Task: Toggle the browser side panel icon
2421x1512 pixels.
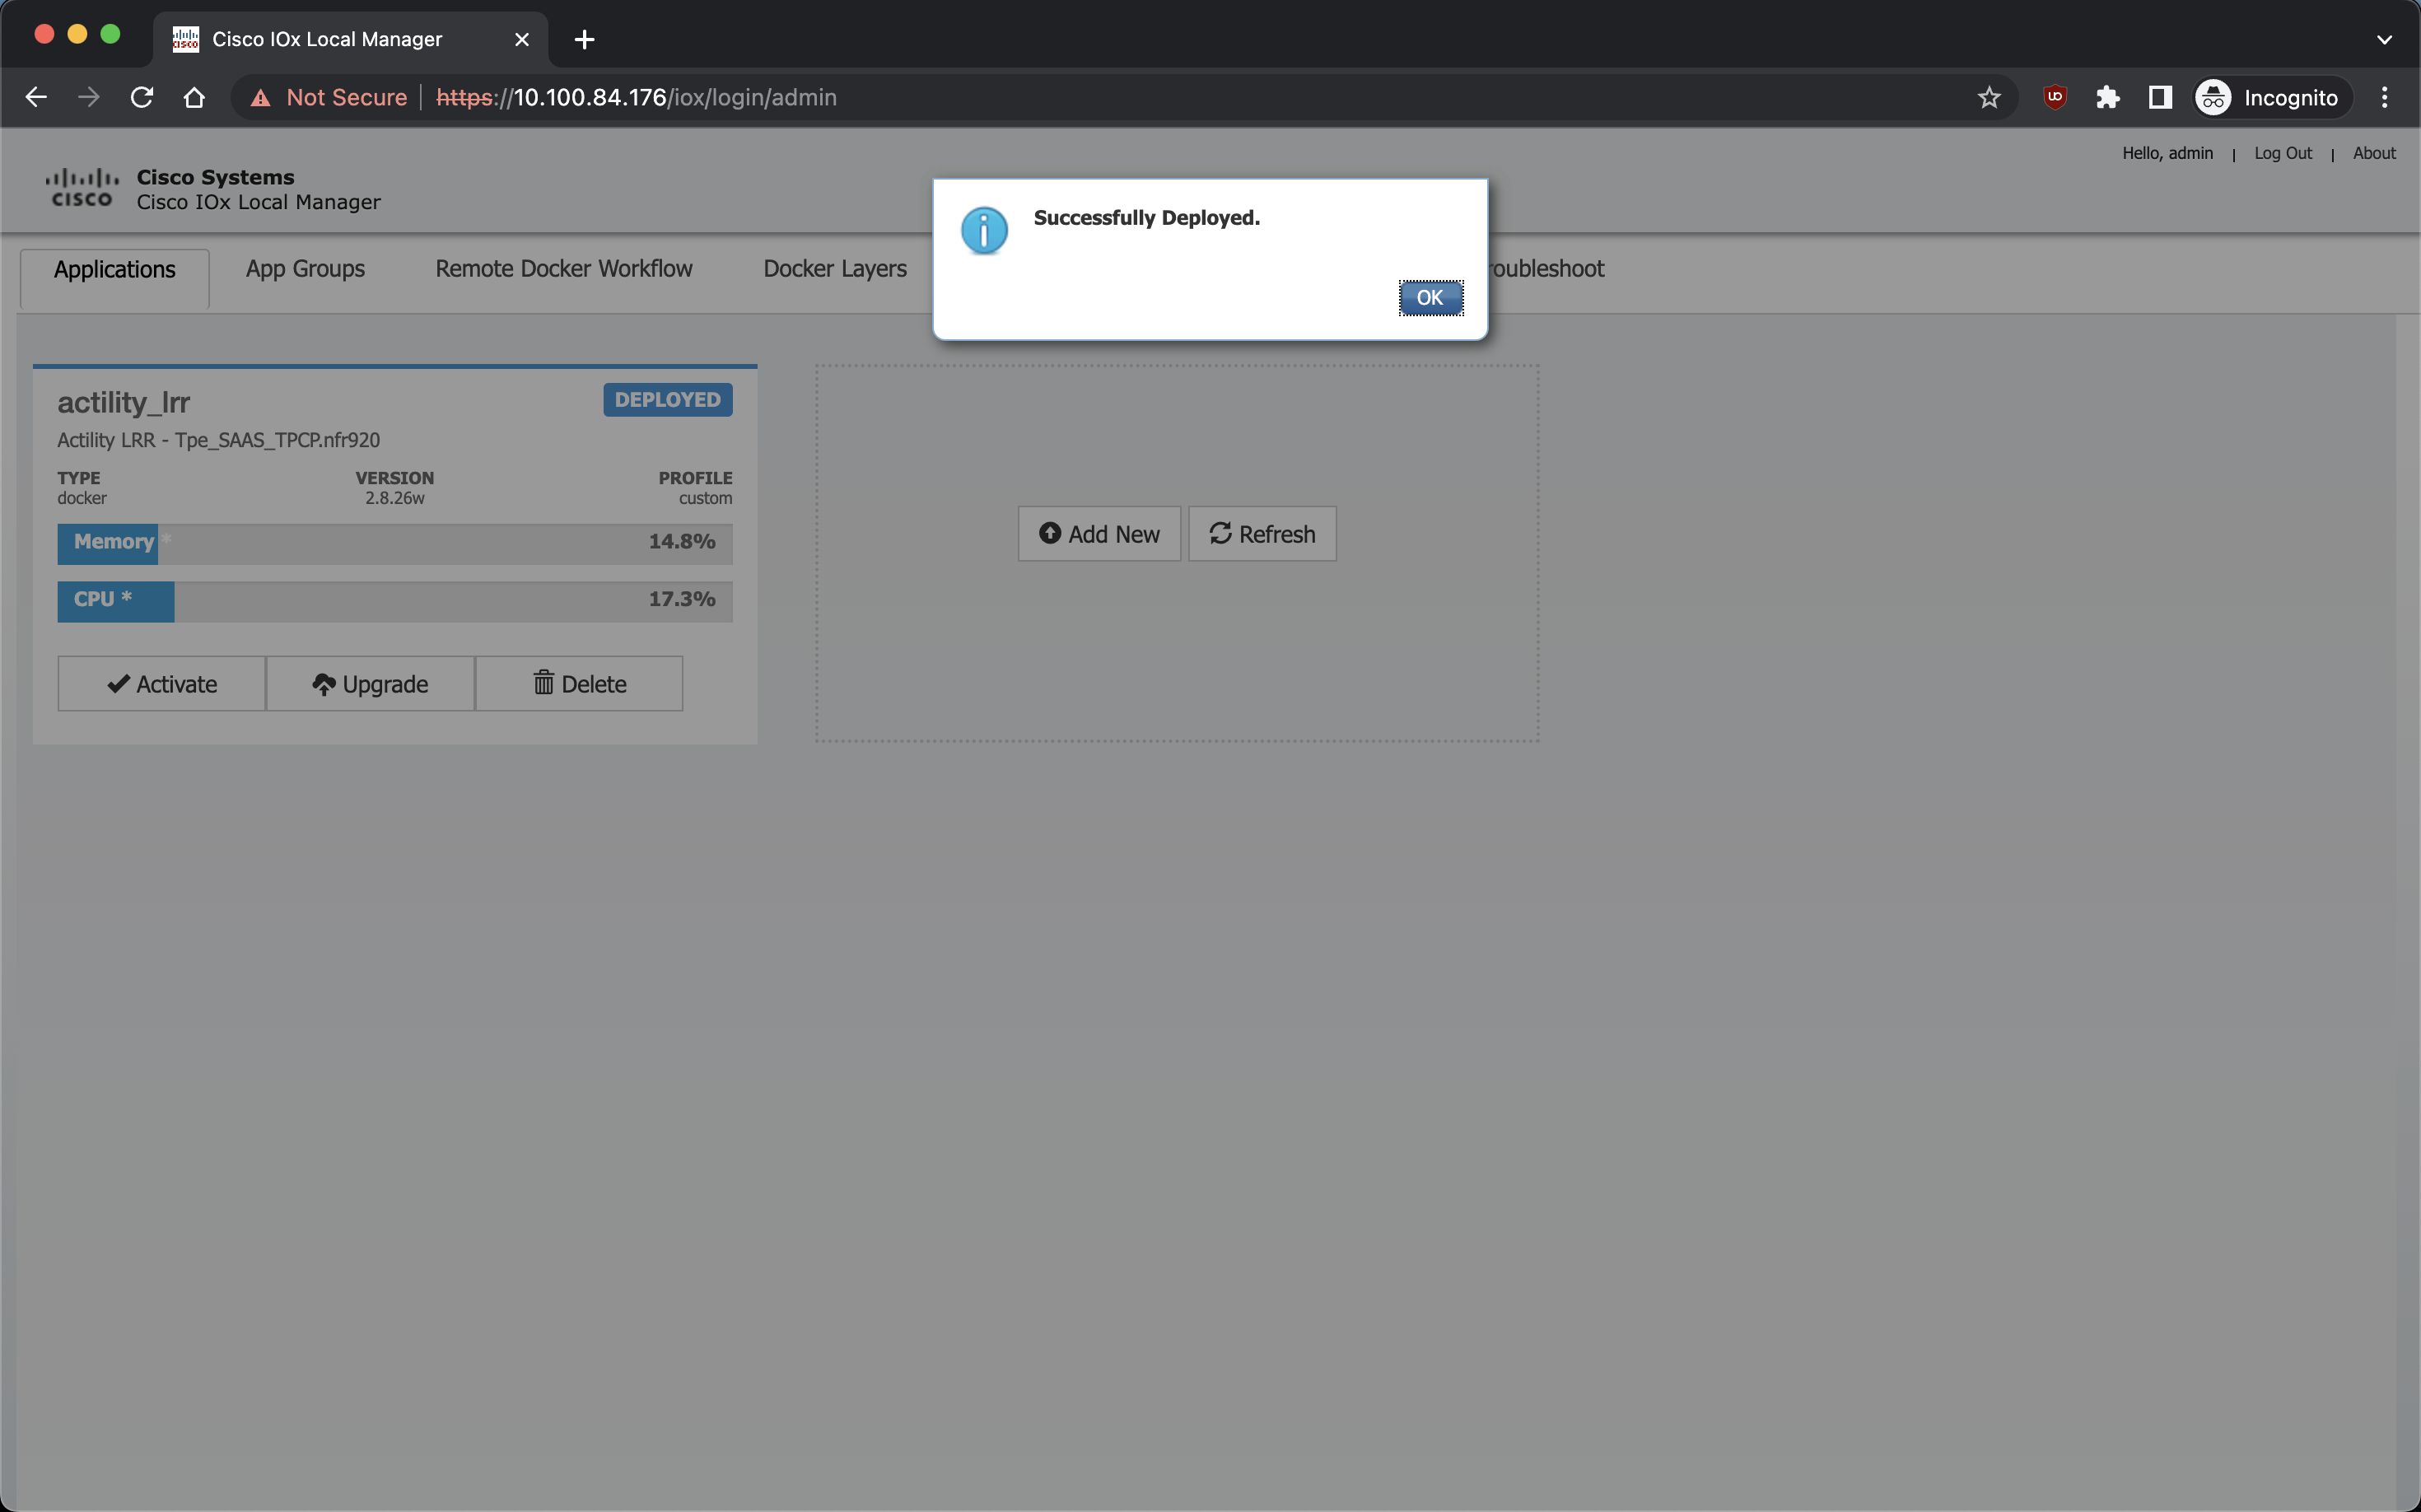Action: [2159, 97]
